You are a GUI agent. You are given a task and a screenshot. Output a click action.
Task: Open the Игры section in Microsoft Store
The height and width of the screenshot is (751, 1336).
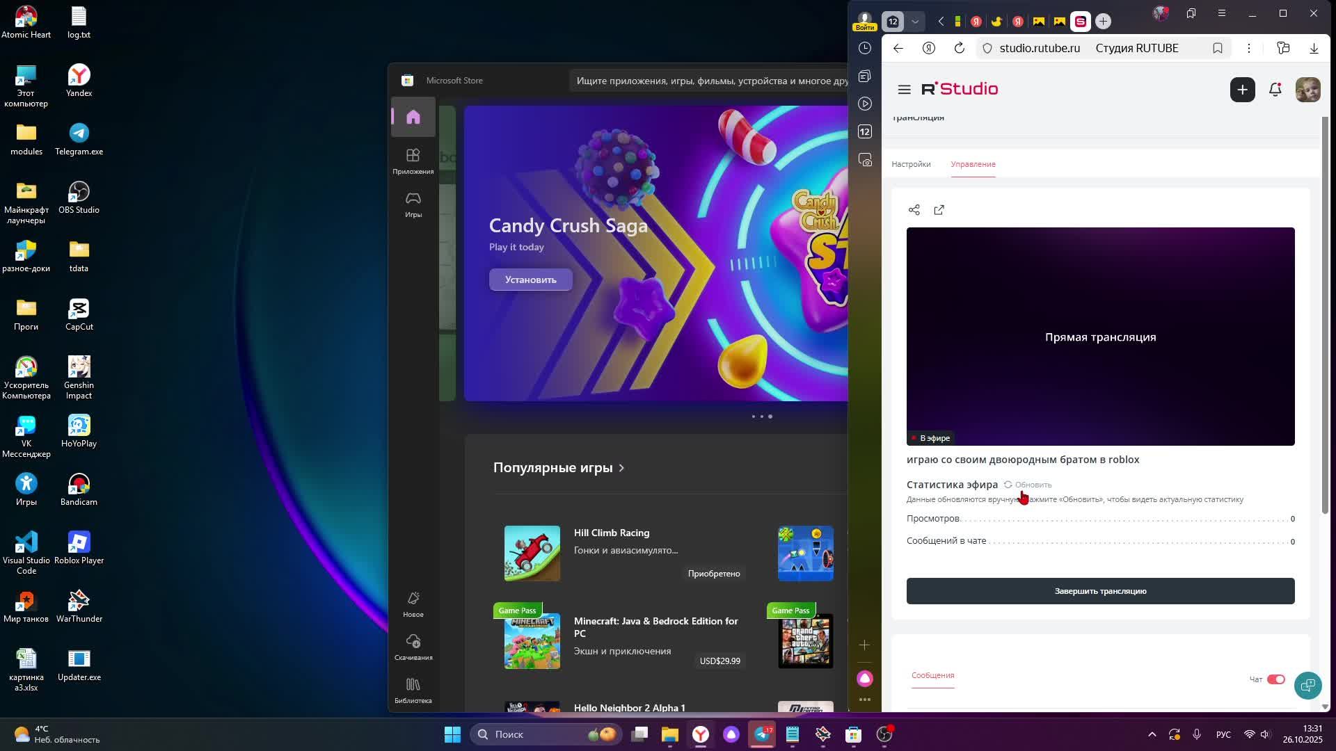[x=413, y=205]
